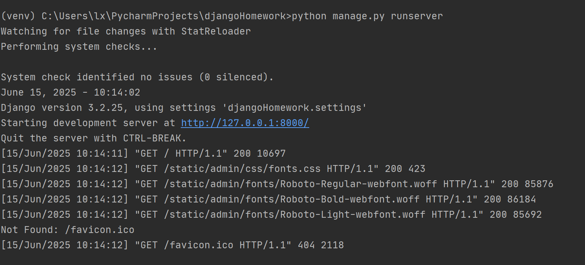Select the 'System check identified no issues' line

[x=137, y=77]
